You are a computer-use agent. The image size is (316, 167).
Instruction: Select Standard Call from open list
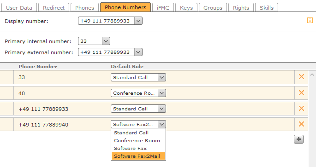[138, 132]
